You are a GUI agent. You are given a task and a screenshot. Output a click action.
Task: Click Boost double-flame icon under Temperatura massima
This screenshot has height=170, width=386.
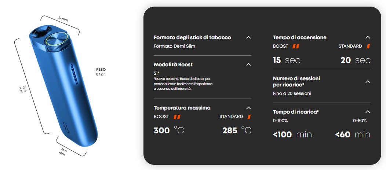coord(177,117)
